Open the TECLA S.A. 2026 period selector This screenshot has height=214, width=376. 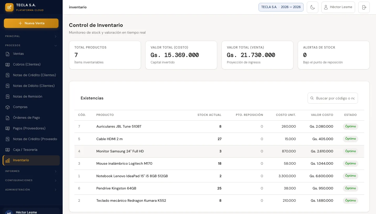281,7
